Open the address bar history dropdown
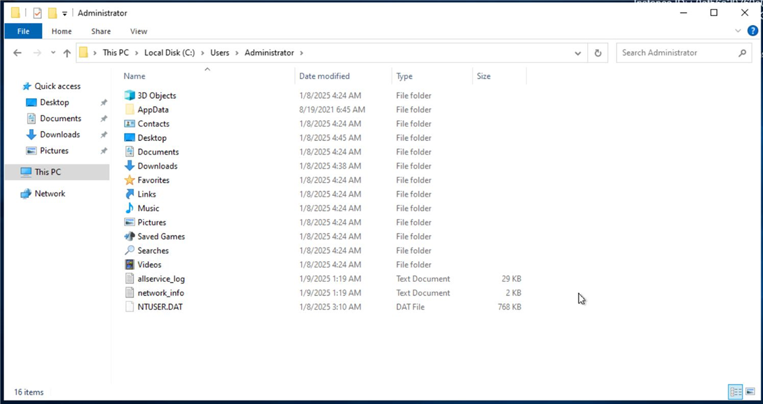763x404 pixels. pos(577,53)
